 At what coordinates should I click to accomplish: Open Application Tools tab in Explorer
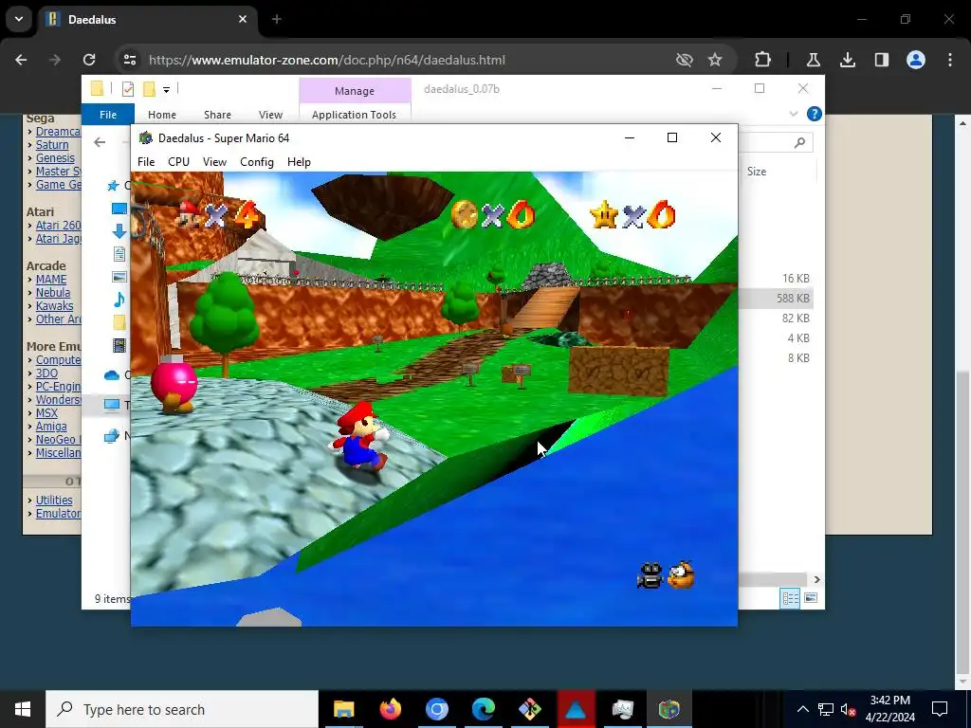click(355, 115)
